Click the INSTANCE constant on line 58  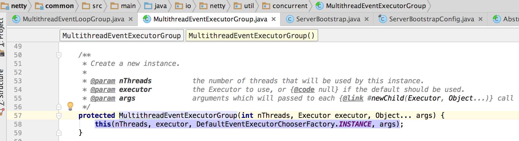(x=355, y=124)
